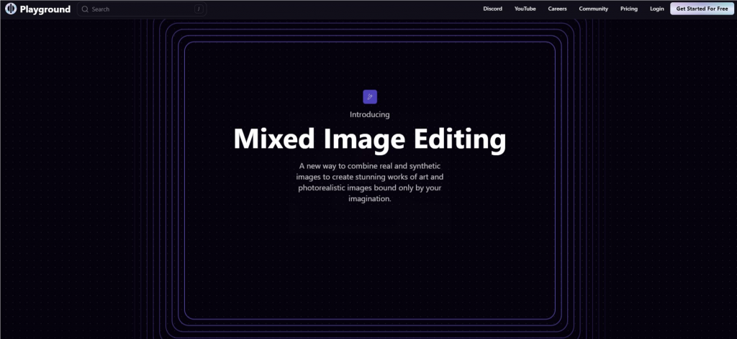Open the Discord link

(x=492, y=9)
